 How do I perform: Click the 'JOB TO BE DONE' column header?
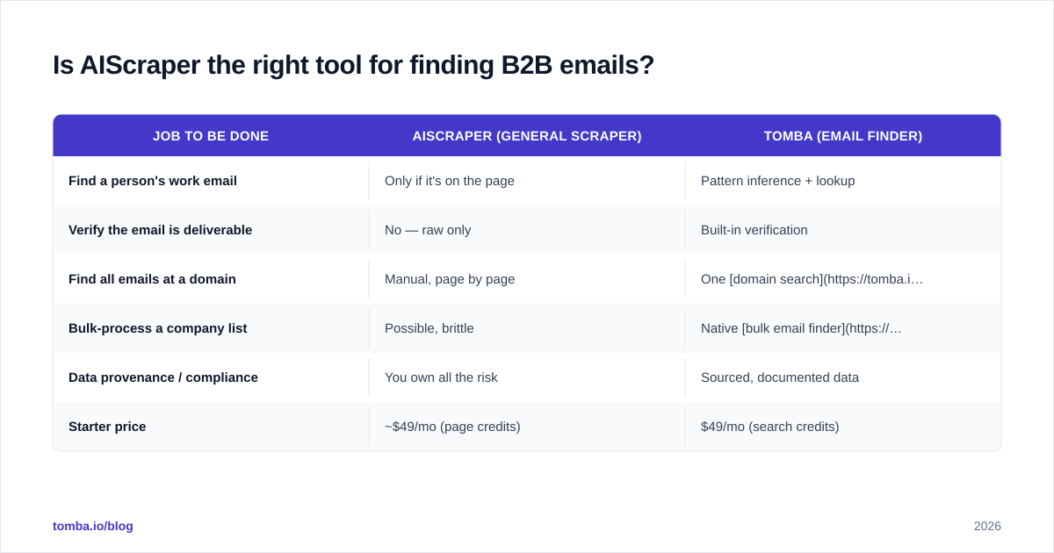(211, 136)
